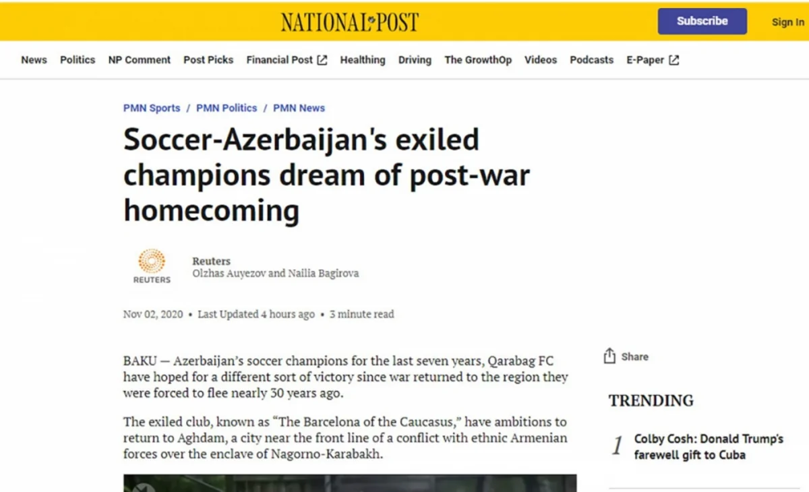Image resolution: width=809 pixels, height=492 pixels.
Task: Click the external link icon beside E-Paper
Action: (x=673, y=59)
